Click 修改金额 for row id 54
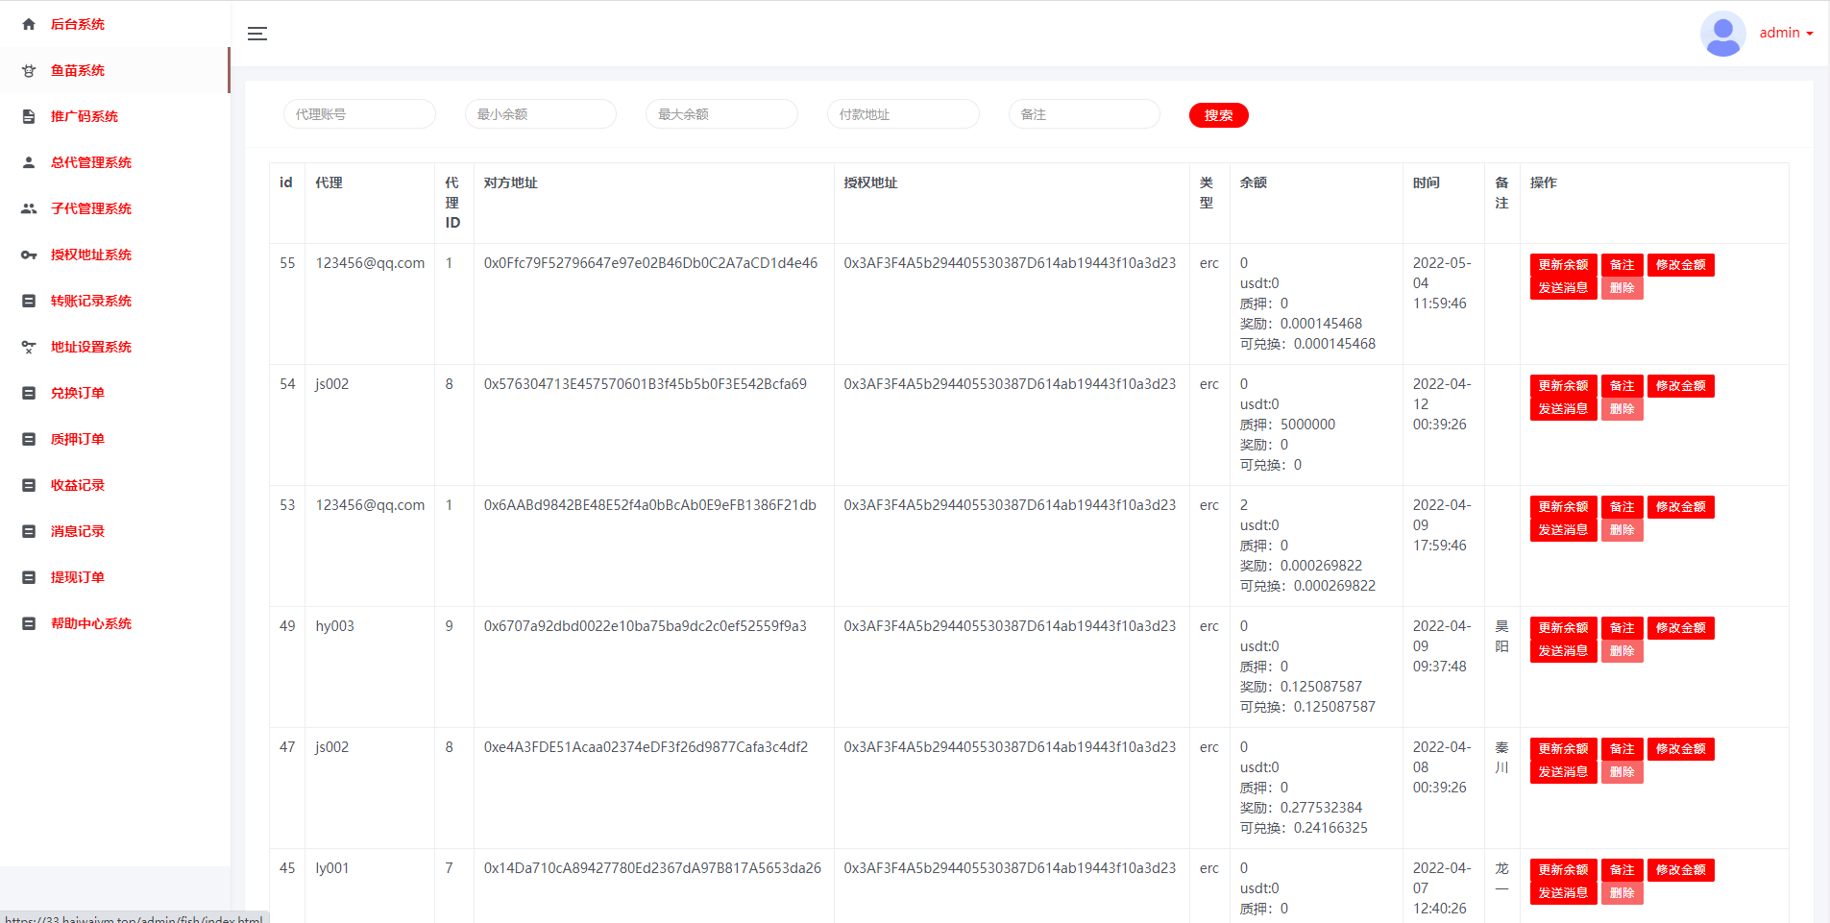The width and height of the screenshot is (1830, 923). tap(1680, 386)
